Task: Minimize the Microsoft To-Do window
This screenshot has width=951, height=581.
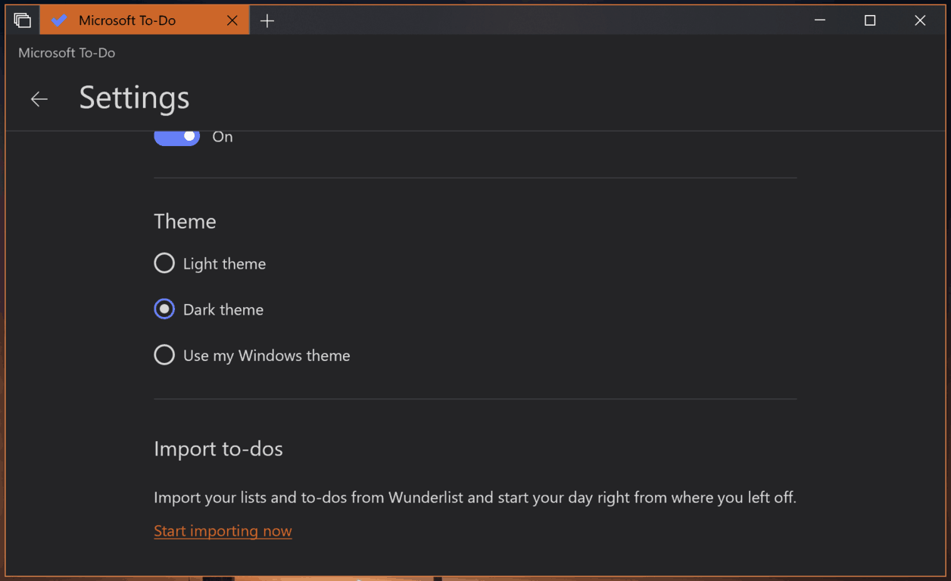Action: [x=820, y=20]
